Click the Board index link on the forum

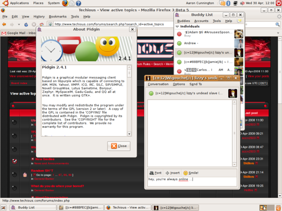(19, 83)
